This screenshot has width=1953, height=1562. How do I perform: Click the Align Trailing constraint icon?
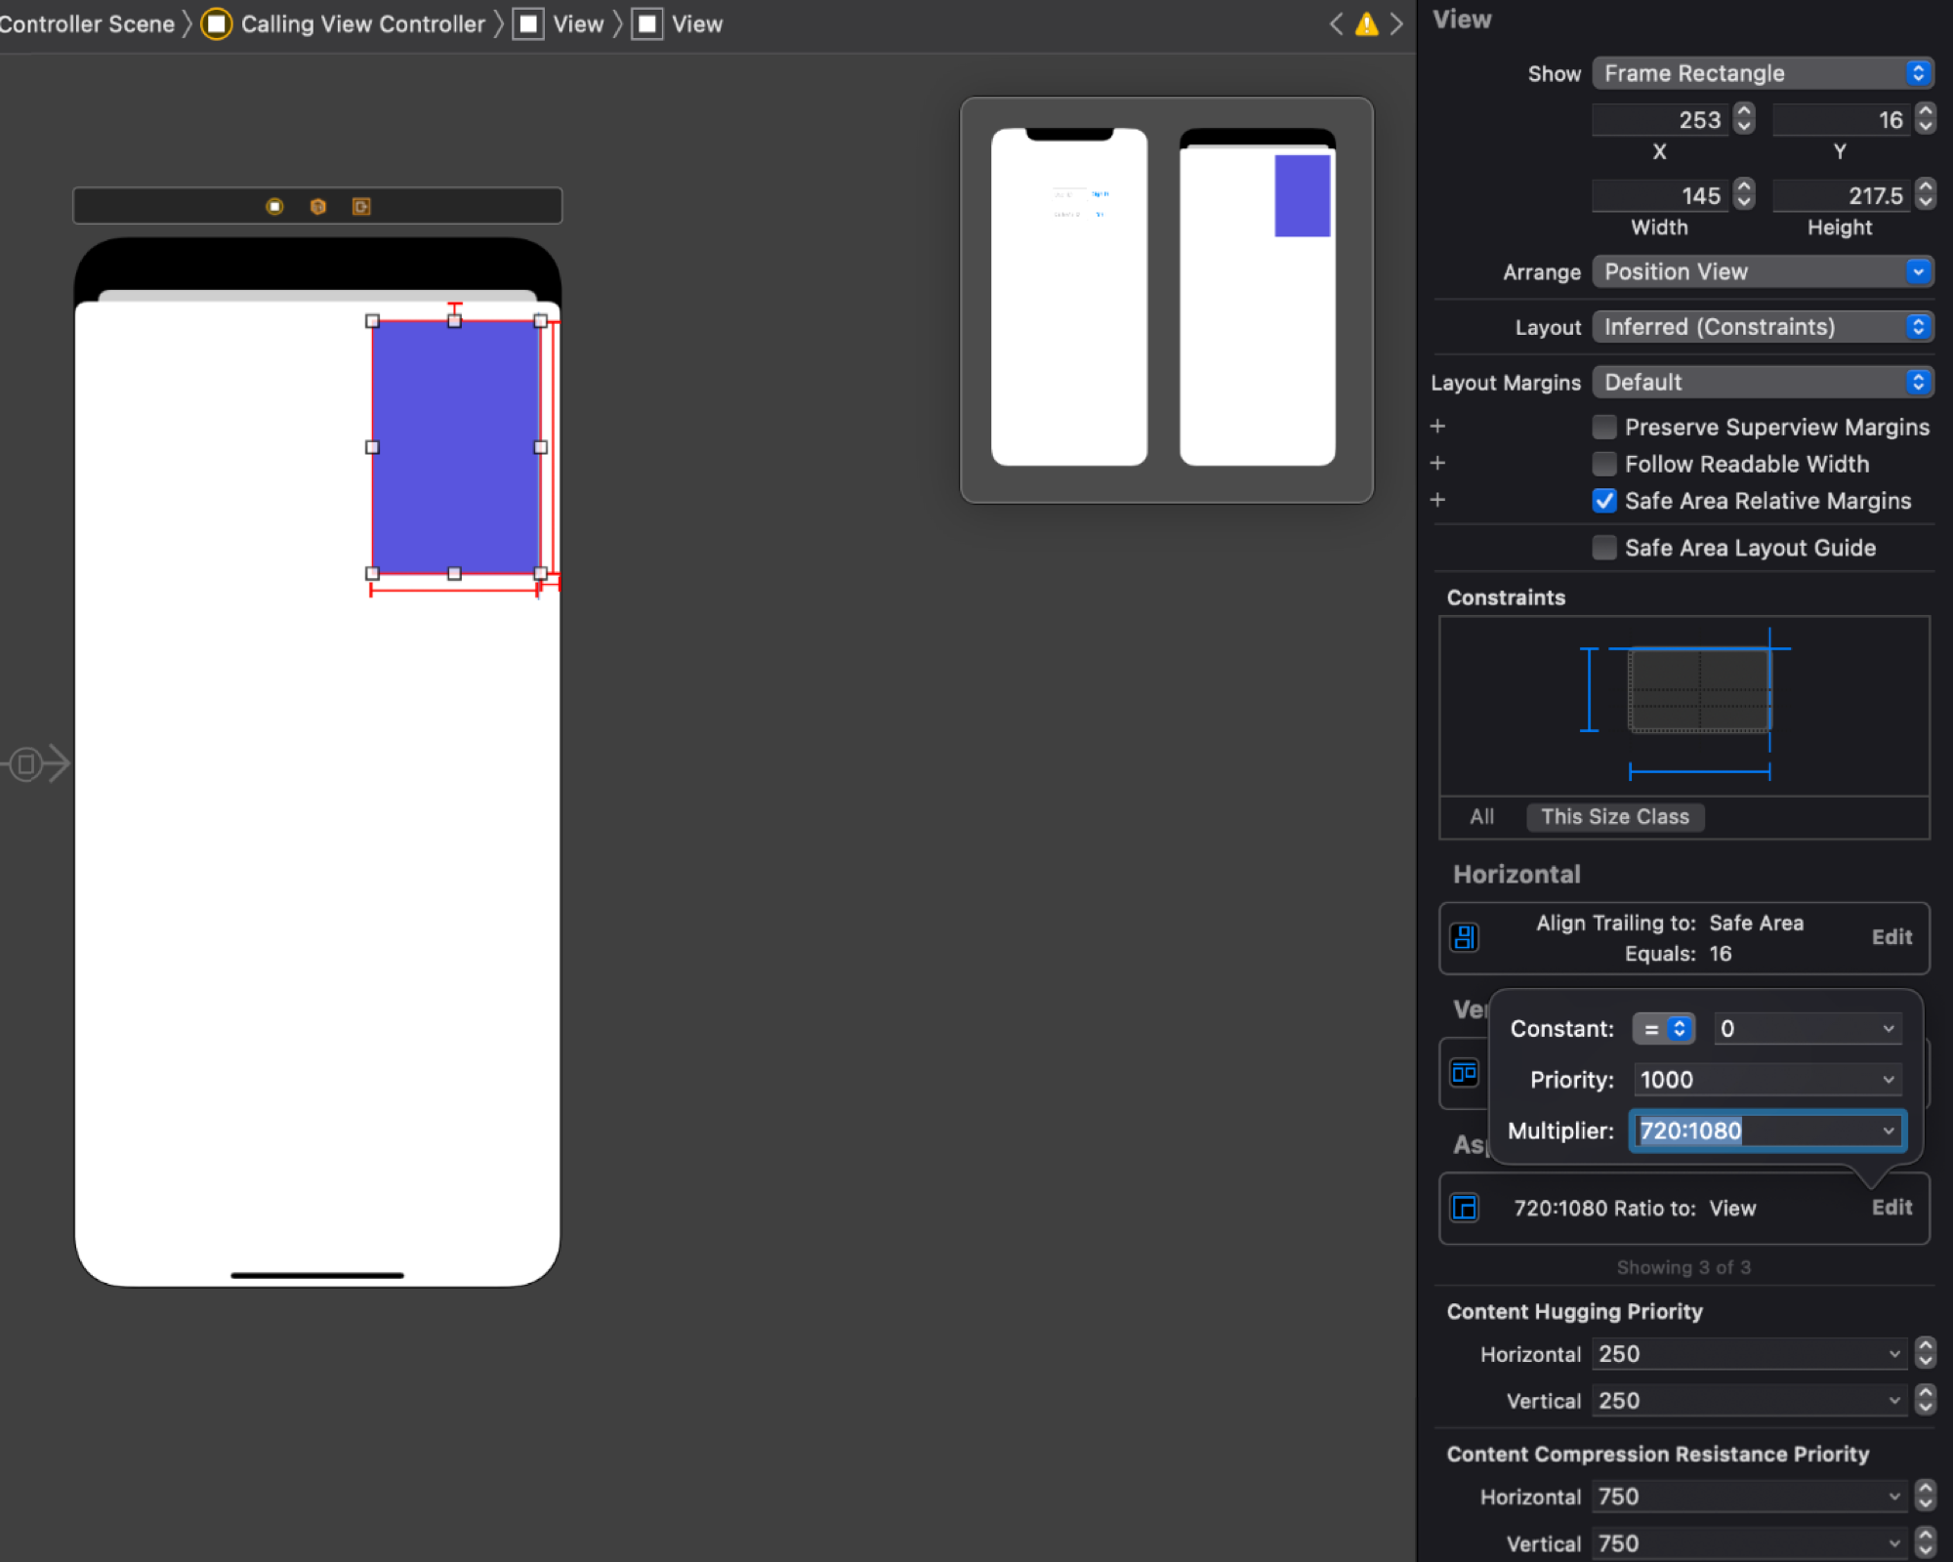pyautogui.click(x=1464, y=937)
